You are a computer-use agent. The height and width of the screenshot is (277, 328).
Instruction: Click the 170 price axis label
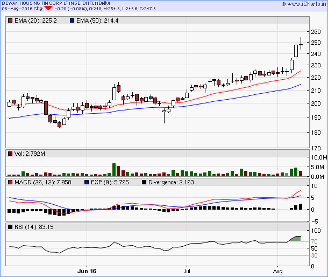[316, 148]
